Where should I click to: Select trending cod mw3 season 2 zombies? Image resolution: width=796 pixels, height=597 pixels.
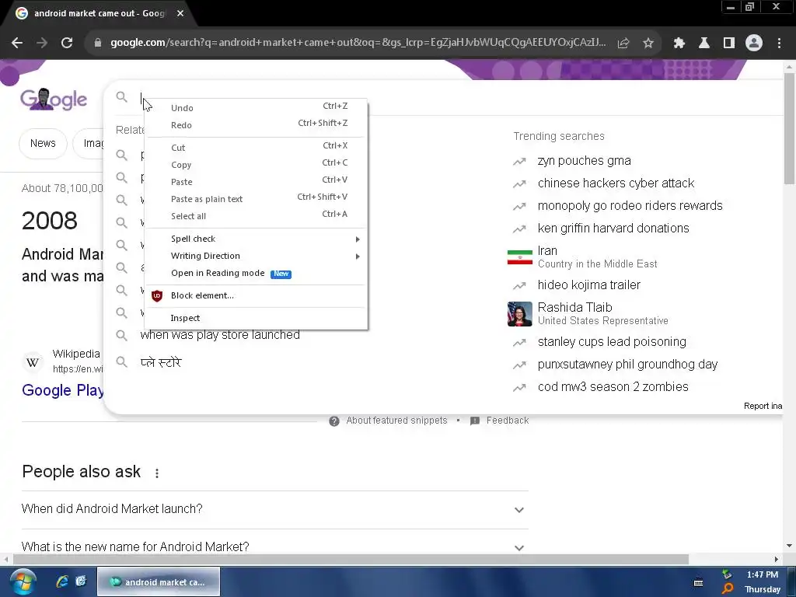[613, 387]
